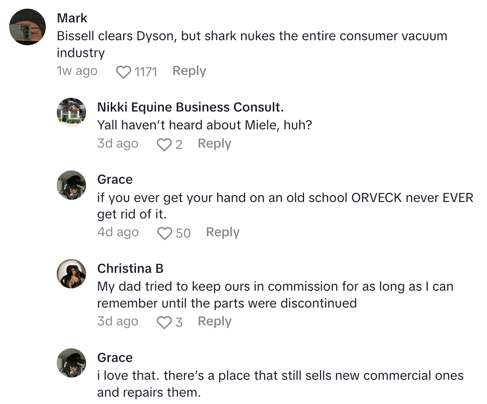Viewport: 487px width, 404px height.
Task: View Nikki Equine Business Consult's avatar
Action: point(71,112)
